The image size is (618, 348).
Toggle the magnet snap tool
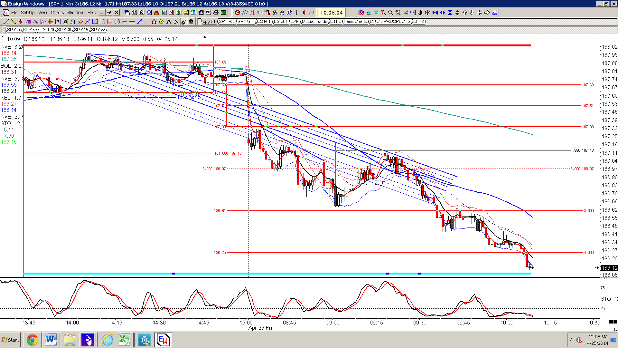[184, 22]
